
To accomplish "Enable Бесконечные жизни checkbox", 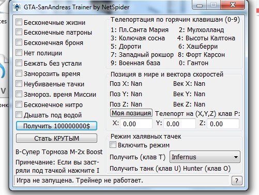I will [x=19, y=22].
